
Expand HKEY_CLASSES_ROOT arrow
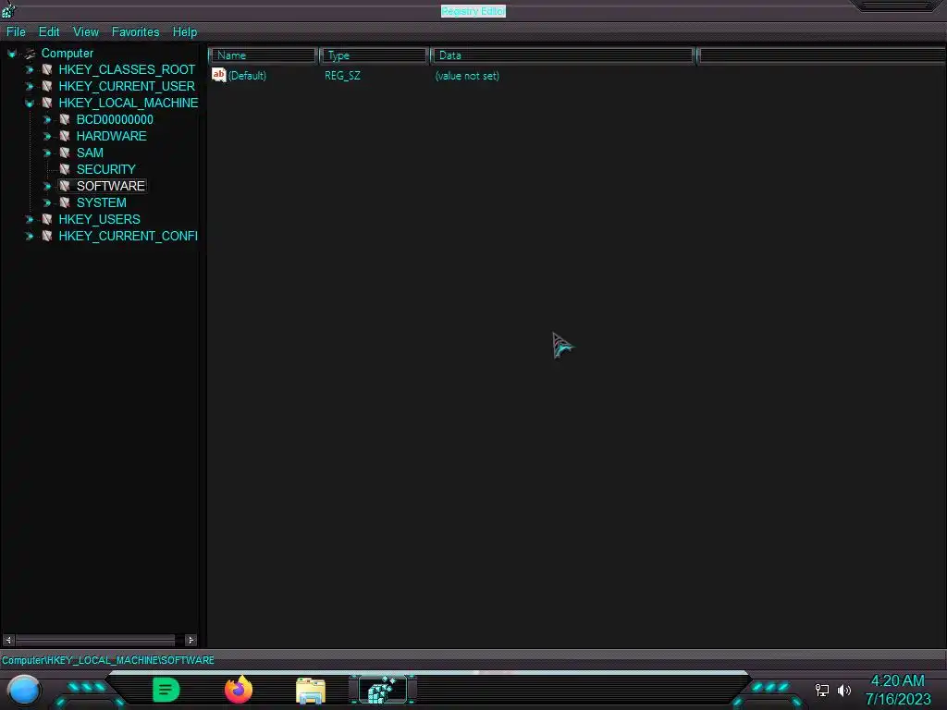click(29, 70)
